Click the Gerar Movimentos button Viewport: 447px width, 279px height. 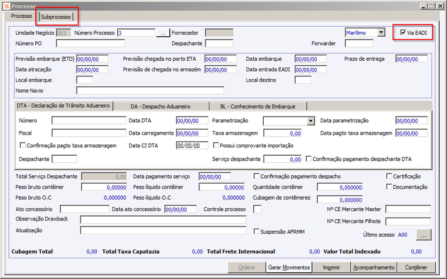tap(289, 267)
